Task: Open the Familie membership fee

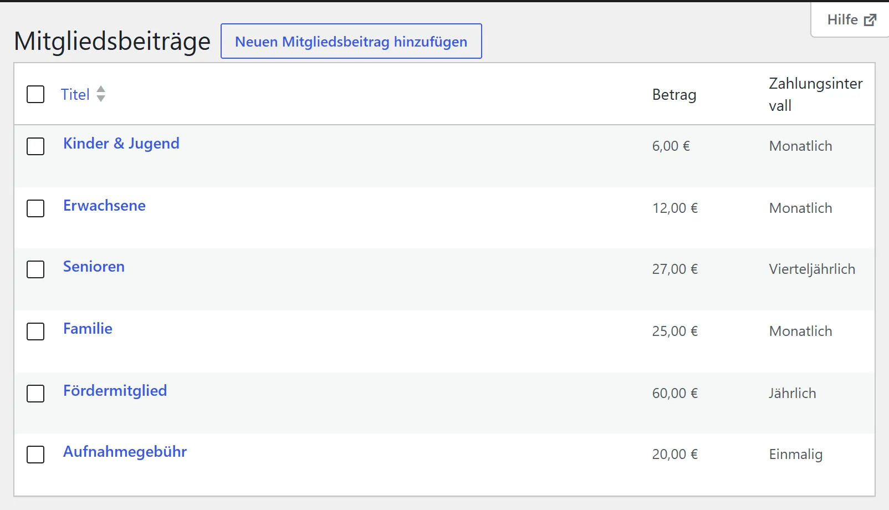Action: [x=88, y=329]
